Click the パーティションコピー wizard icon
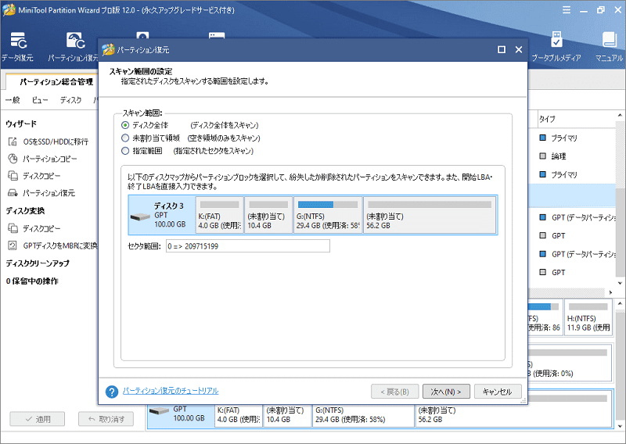This screenshot has height=444, width=626. pos(13,159)
